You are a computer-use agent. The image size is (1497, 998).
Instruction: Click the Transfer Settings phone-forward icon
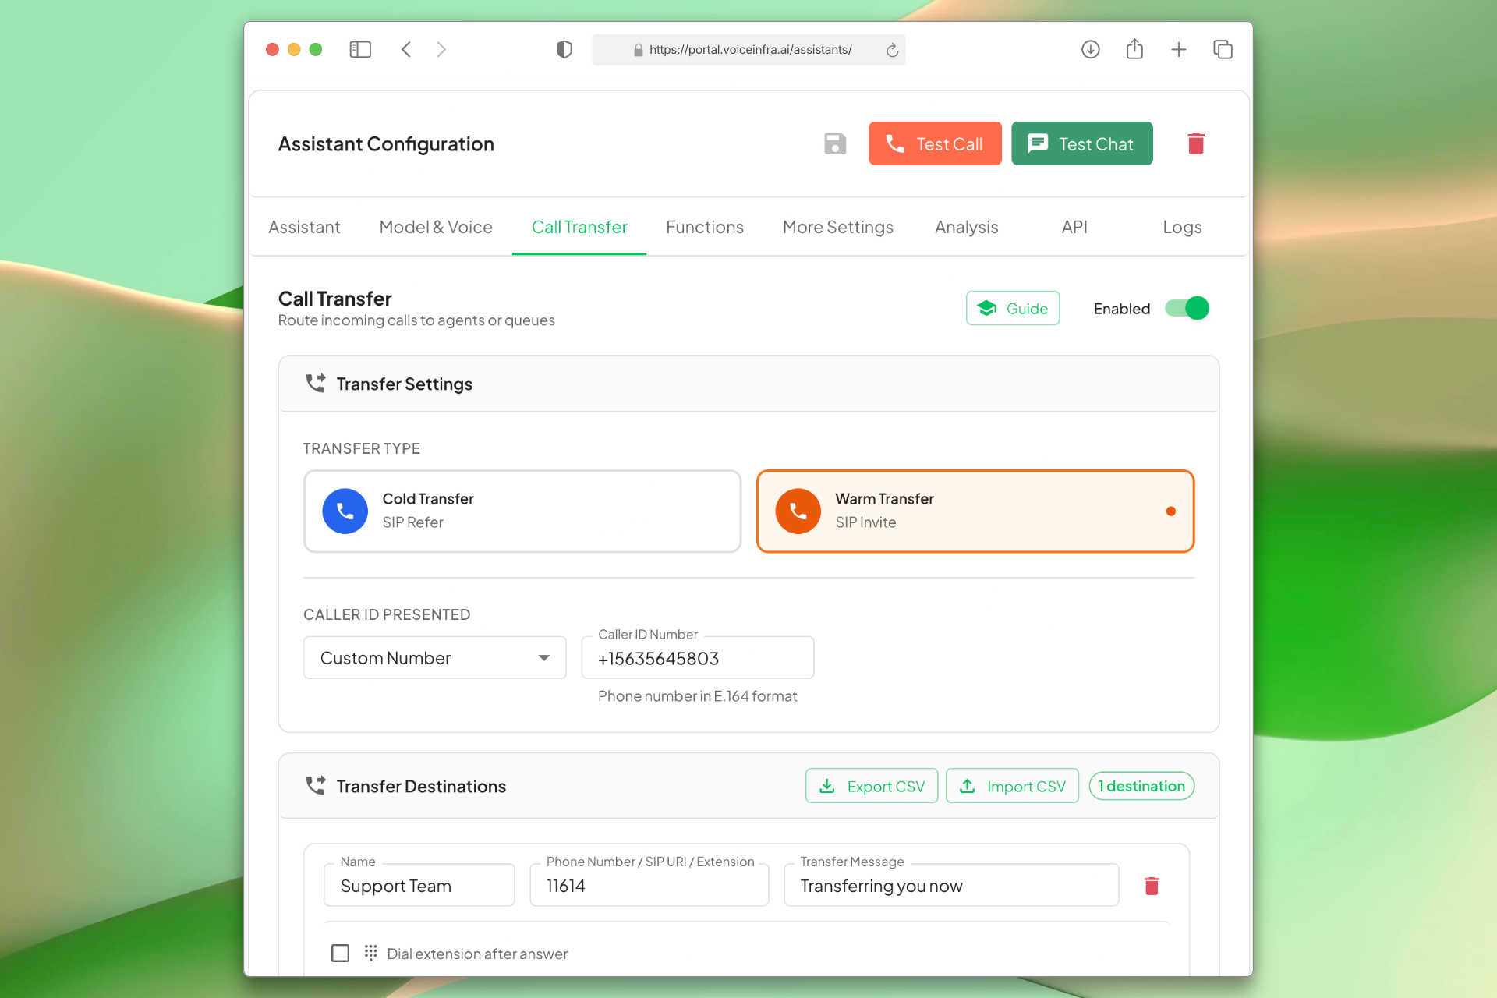point(315,384)
